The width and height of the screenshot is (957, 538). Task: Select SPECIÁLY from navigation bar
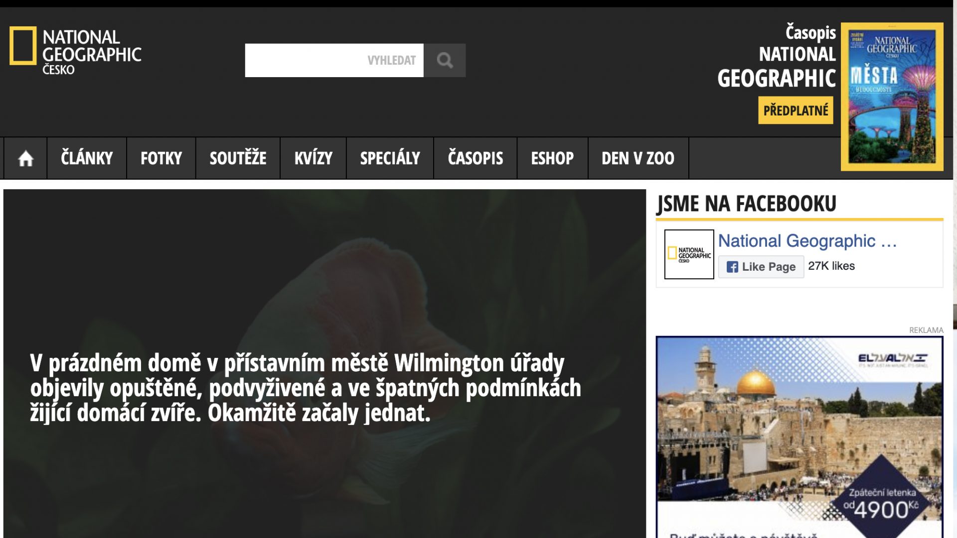(390, 158)
